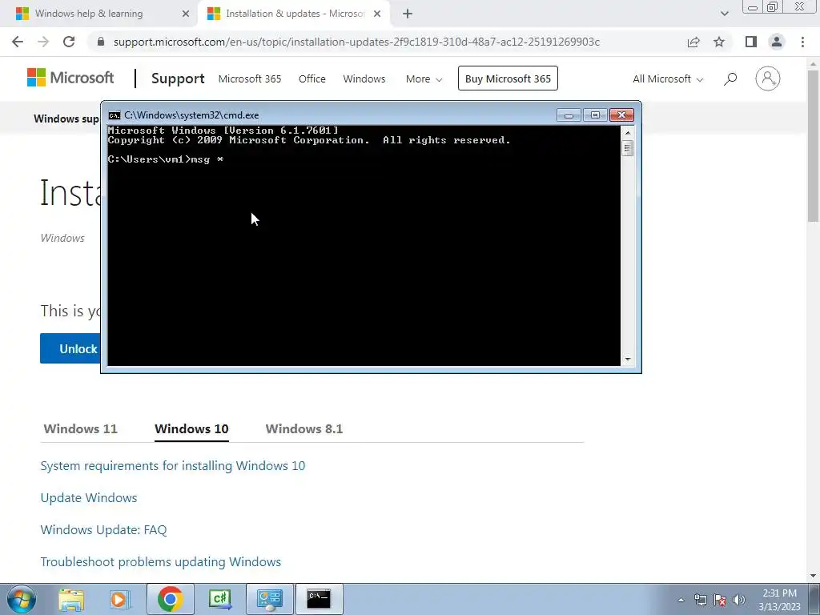Click inside the command prompt text area
820x615 pixels.
364,246
